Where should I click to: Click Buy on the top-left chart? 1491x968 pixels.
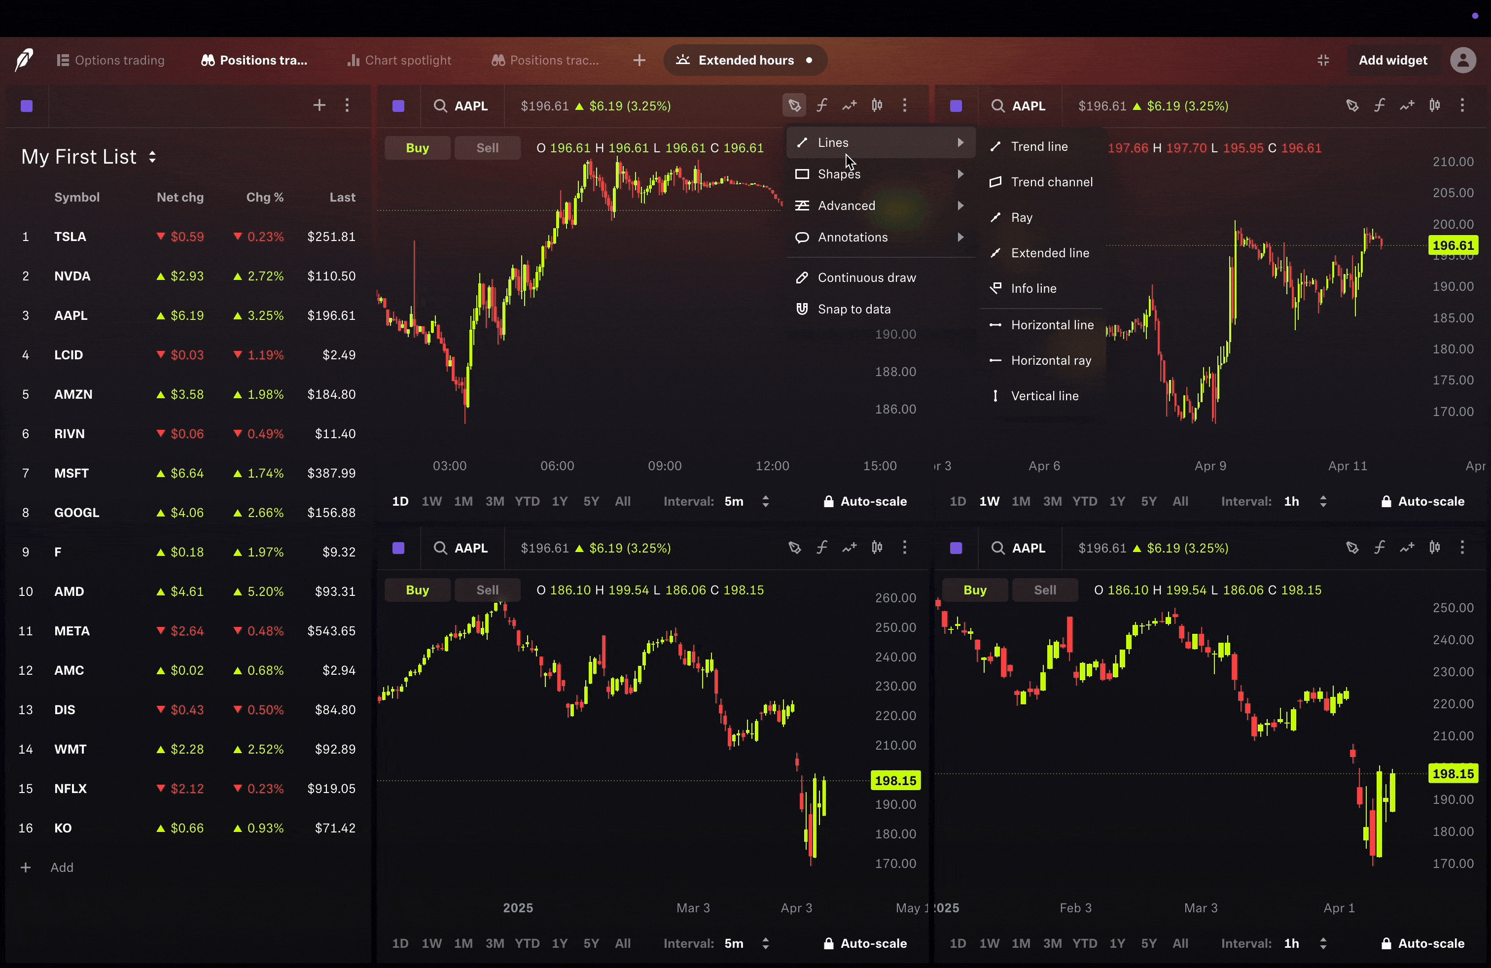(x=417, y=148)
